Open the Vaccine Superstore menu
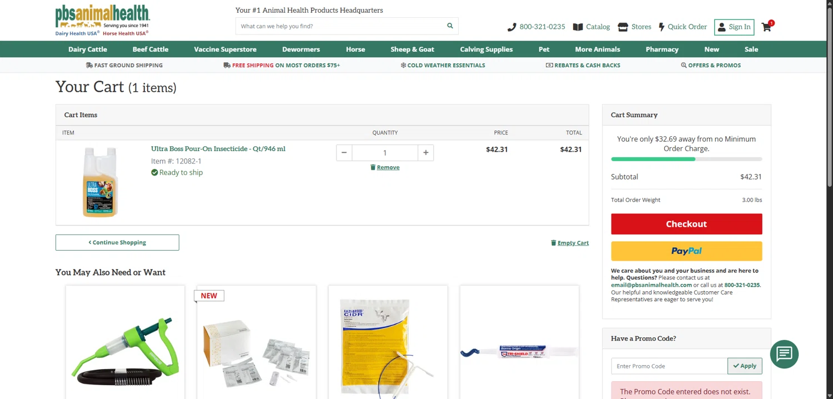This screenshot has height=399, width=833. (225, 49)
